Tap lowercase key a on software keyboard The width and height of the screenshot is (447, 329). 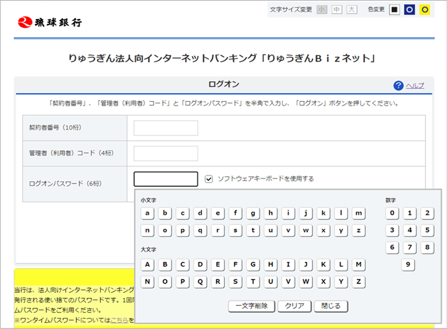pyautogui.click(x=148, y=213)
